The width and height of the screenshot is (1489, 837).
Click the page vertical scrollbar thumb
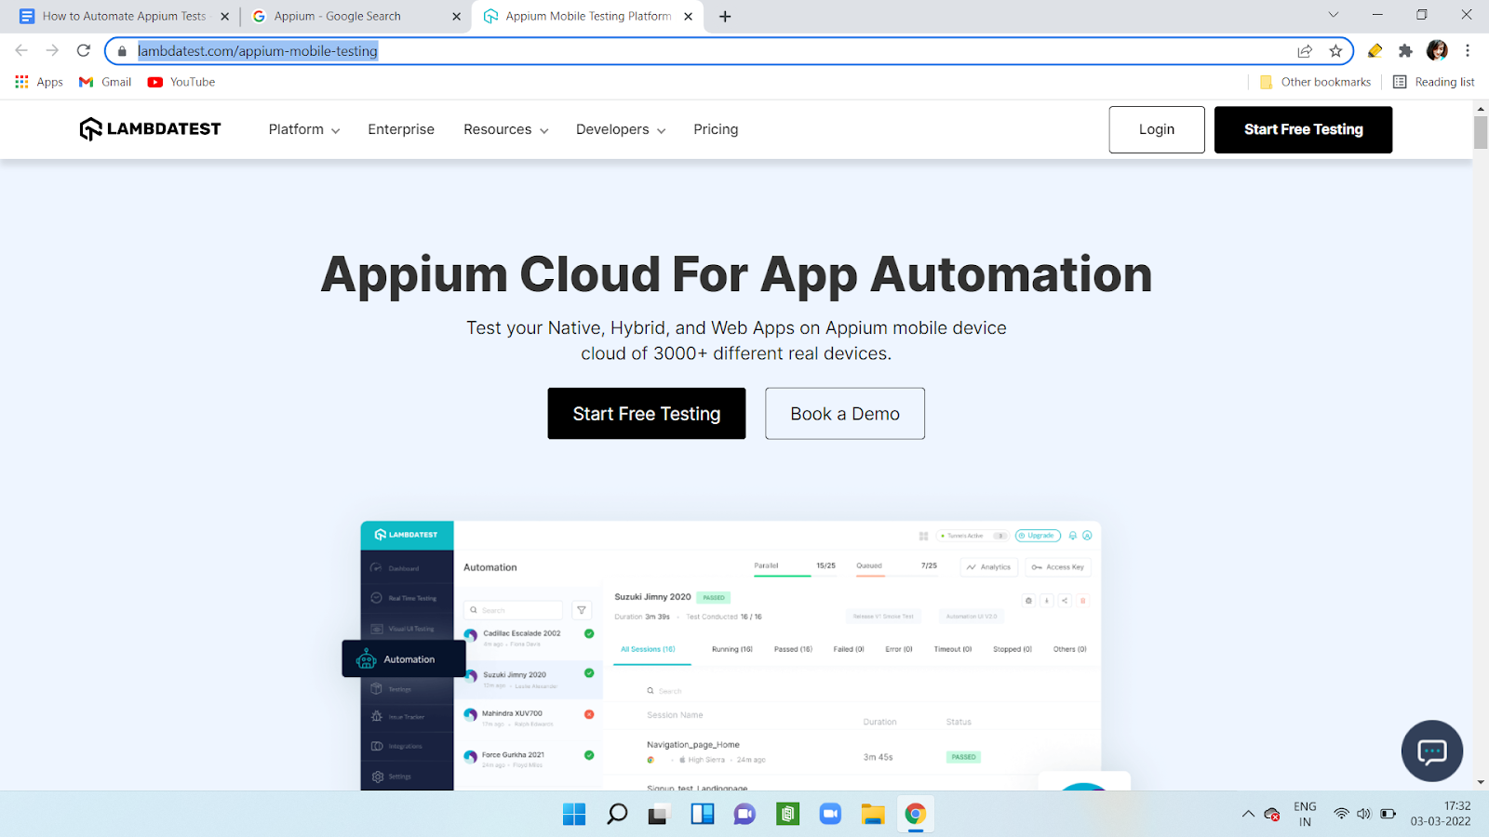(x=1481, y=132)
